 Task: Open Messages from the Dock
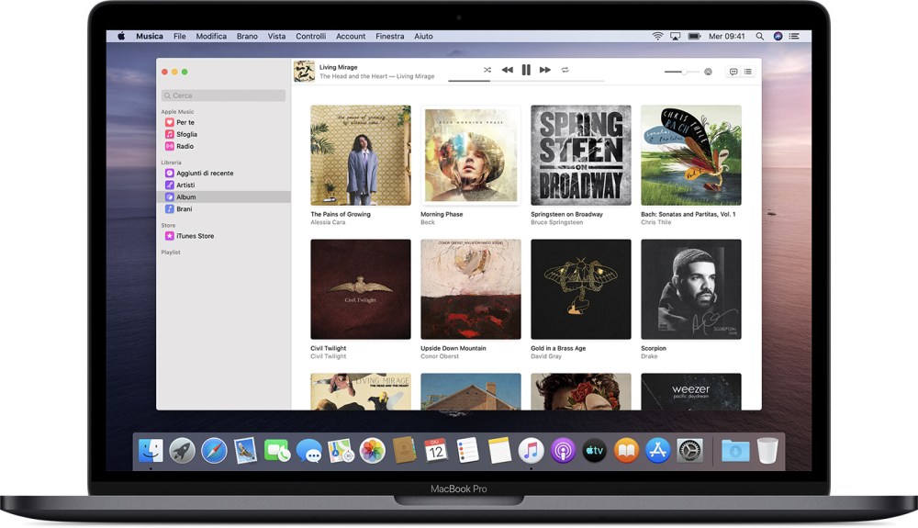(x=308, y=451)
